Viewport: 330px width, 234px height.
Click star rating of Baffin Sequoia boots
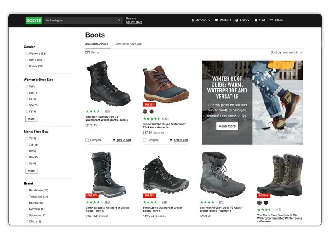pyautogui.click(x=94, y=202)
